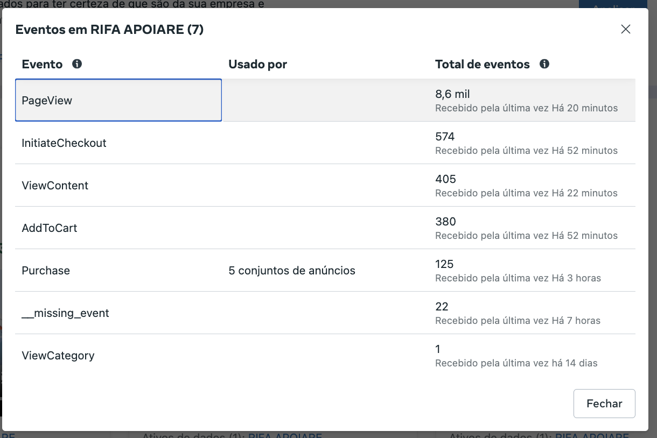Click the info icon next to Evento header
This screenshot has width=657, height=438.
coord(77,64)
